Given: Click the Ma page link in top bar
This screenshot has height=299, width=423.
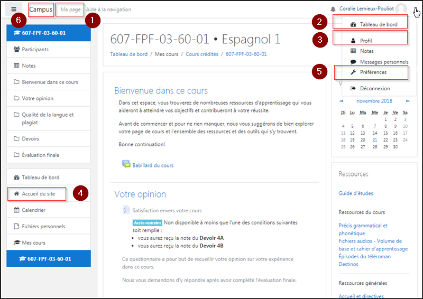Looking at the screenshot, I should 70,10.
